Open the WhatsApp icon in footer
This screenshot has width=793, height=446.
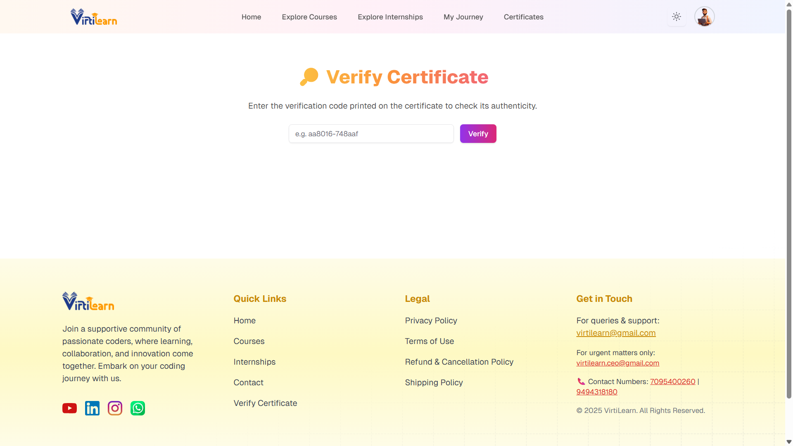click(x=138, y=408)
